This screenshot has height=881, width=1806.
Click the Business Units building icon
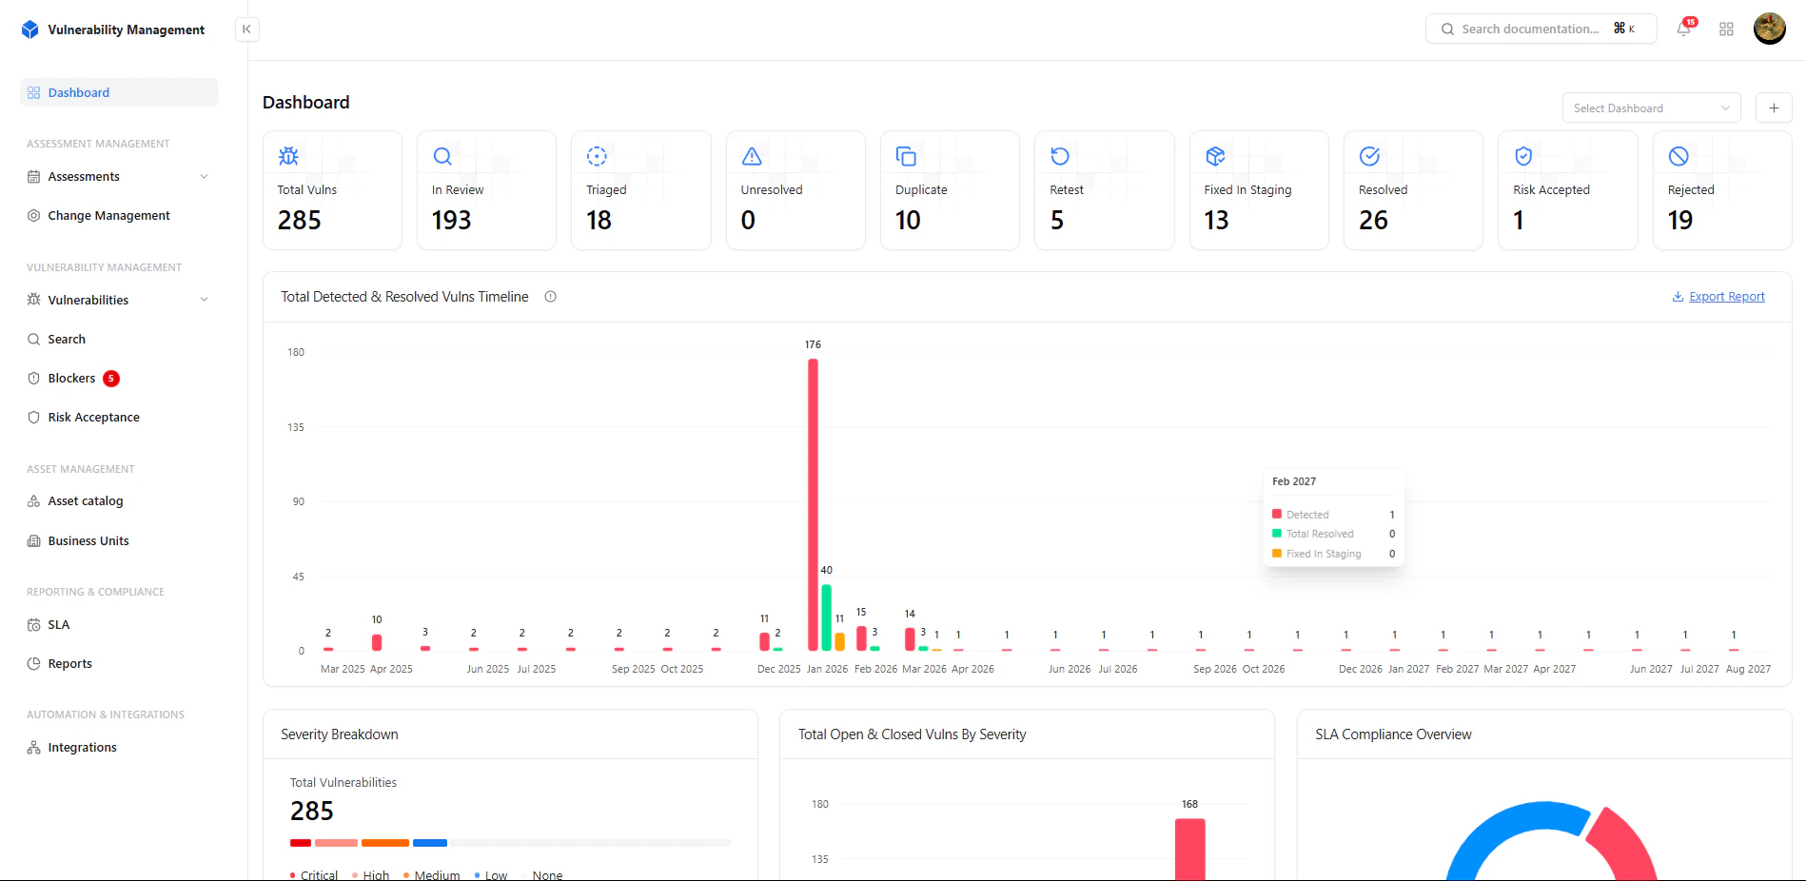(x=34, y=540)
